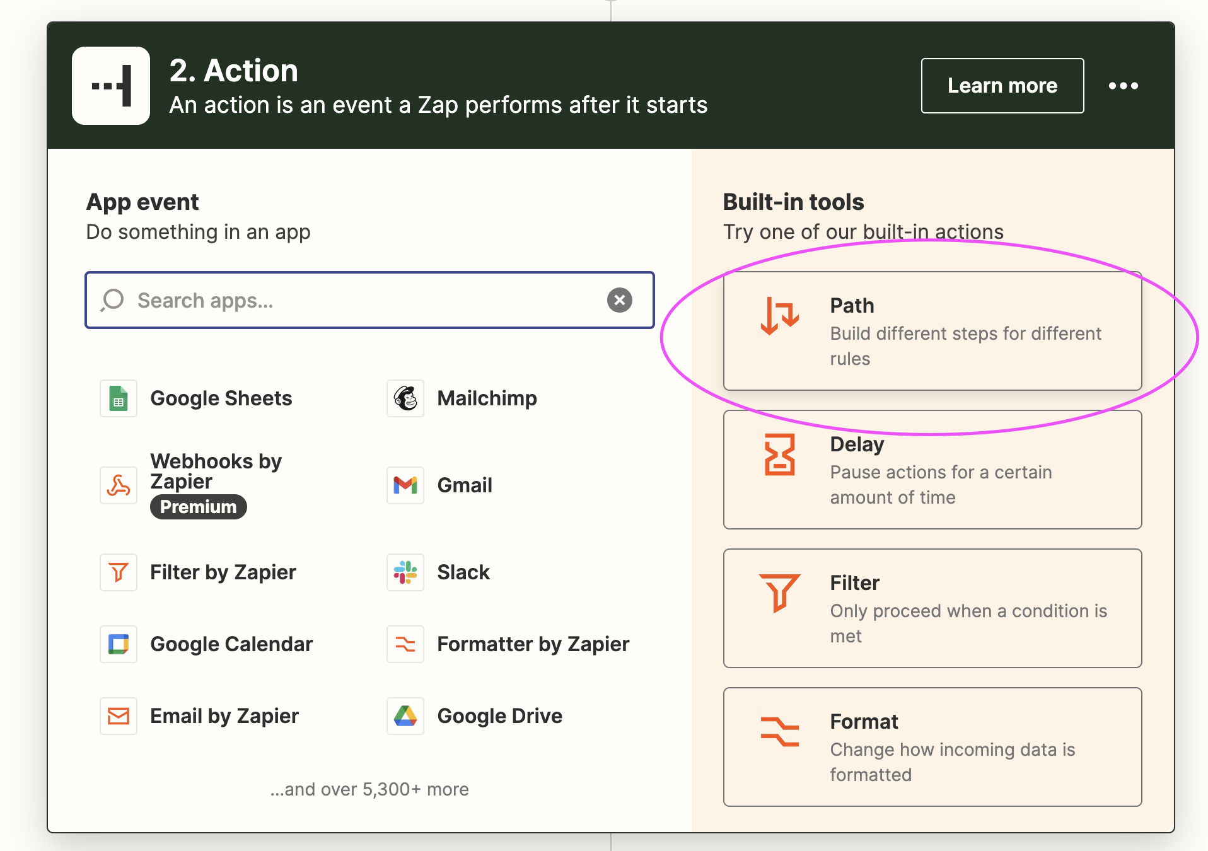
Task: Pick the Webhooks by Zapier icon
Action: tap(118, 485)
